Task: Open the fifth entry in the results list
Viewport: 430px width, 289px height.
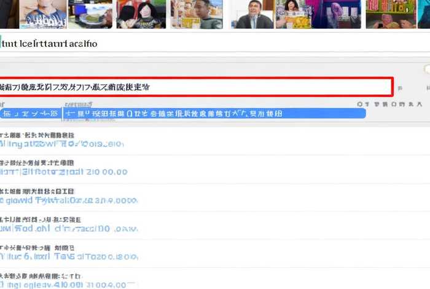Action: (61, 252)
